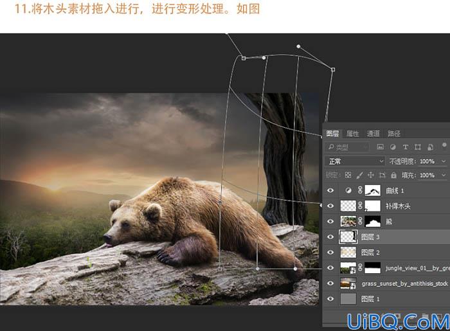Select layer name 图层 1

370,299
